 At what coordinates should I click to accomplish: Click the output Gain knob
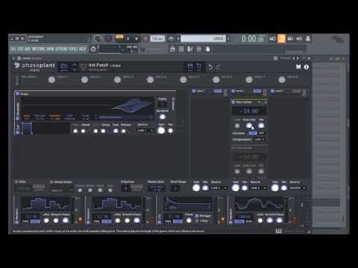pyautogui.click(x=161, y=130)
